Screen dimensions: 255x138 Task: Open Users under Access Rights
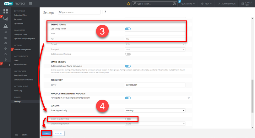coord(16,60)
